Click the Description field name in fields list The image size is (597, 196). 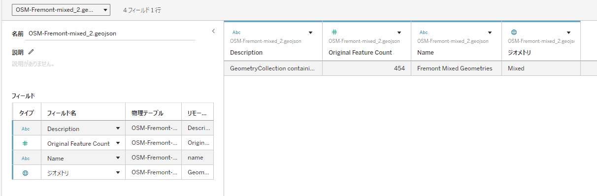[x=63, y=129]
